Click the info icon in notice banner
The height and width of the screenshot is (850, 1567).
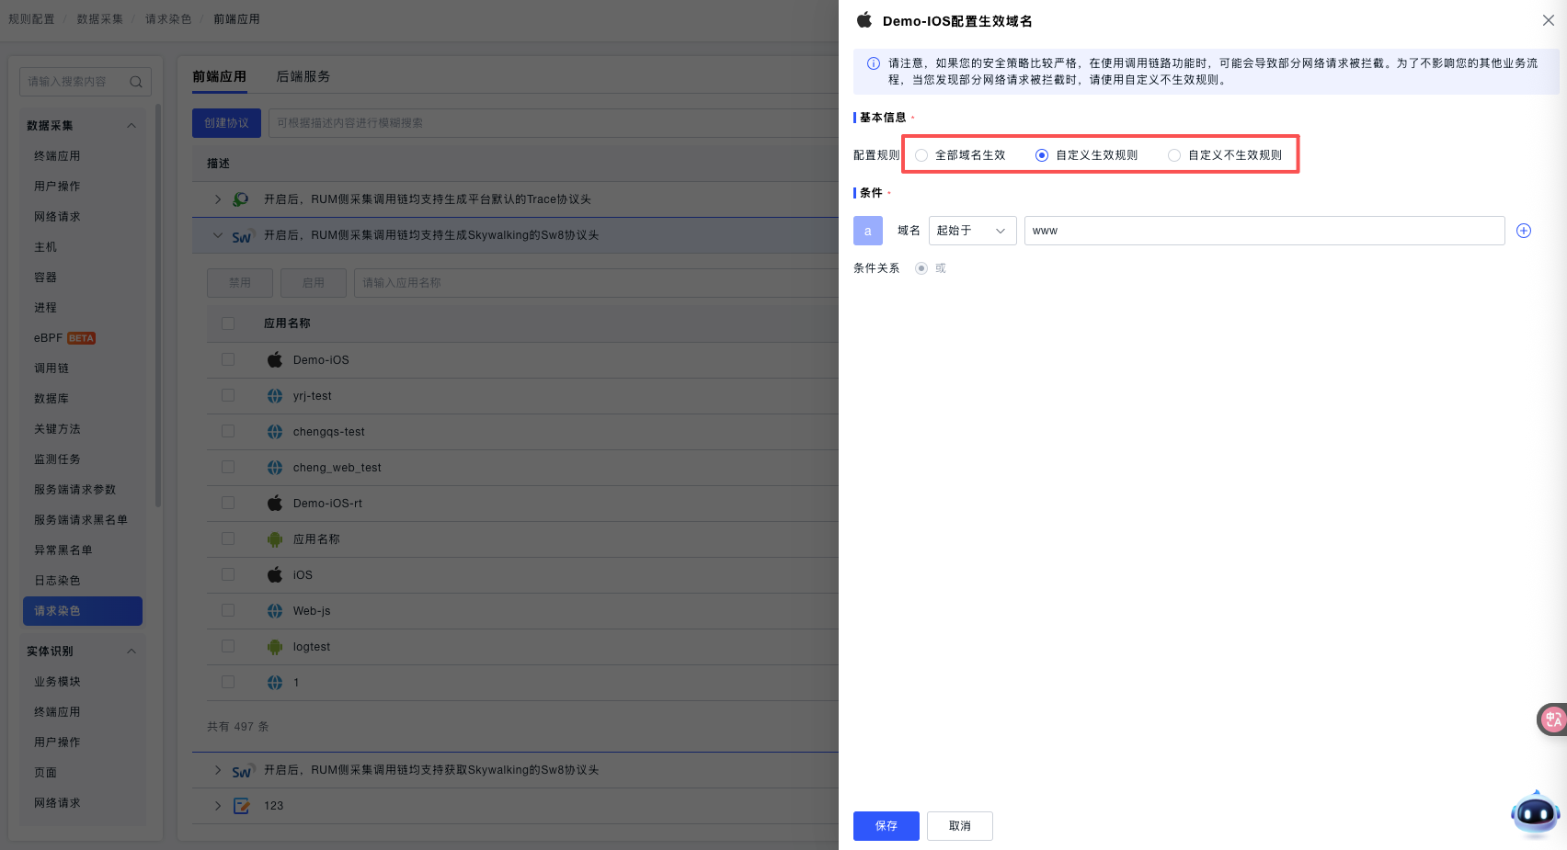point(874,63)
